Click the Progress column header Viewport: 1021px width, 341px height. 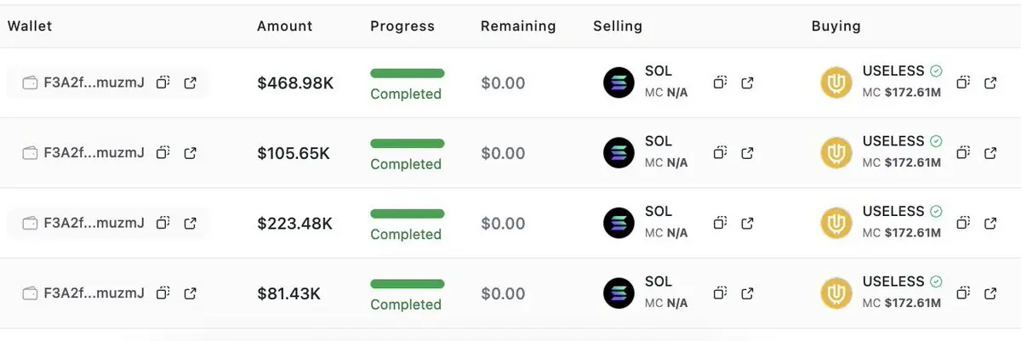pos(402,26)
